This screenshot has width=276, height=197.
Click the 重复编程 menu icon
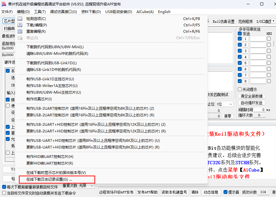(20, 31)
